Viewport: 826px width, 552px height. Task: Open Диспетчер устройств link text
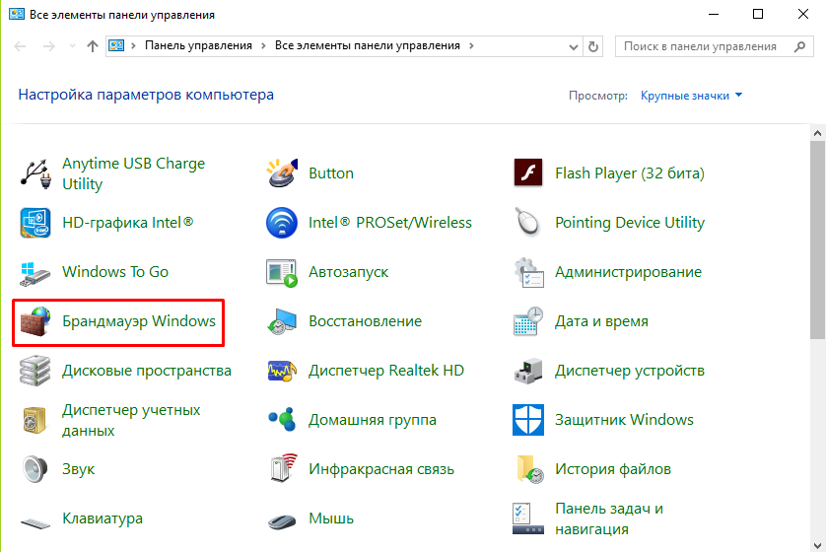point(630,371)
